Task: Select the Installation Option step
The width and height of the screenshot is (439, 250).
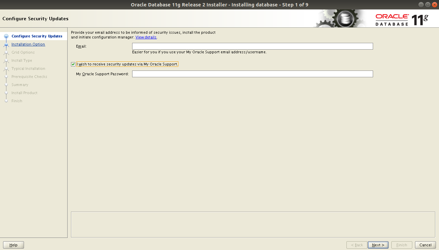Action: (x=28, y=44)
